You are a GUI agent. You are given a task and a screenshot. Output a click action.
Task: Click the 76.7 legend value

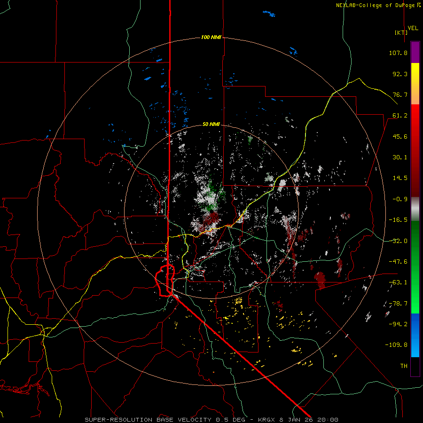point(400,94)
